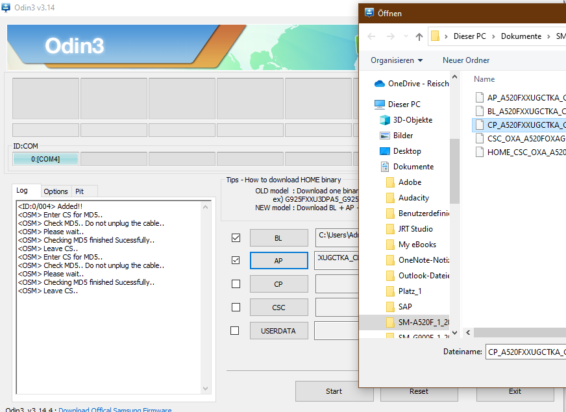Select the Benutzerdefinierte folder in tree
The width and height of the screenshot is (566, 412).
(418, 213)
